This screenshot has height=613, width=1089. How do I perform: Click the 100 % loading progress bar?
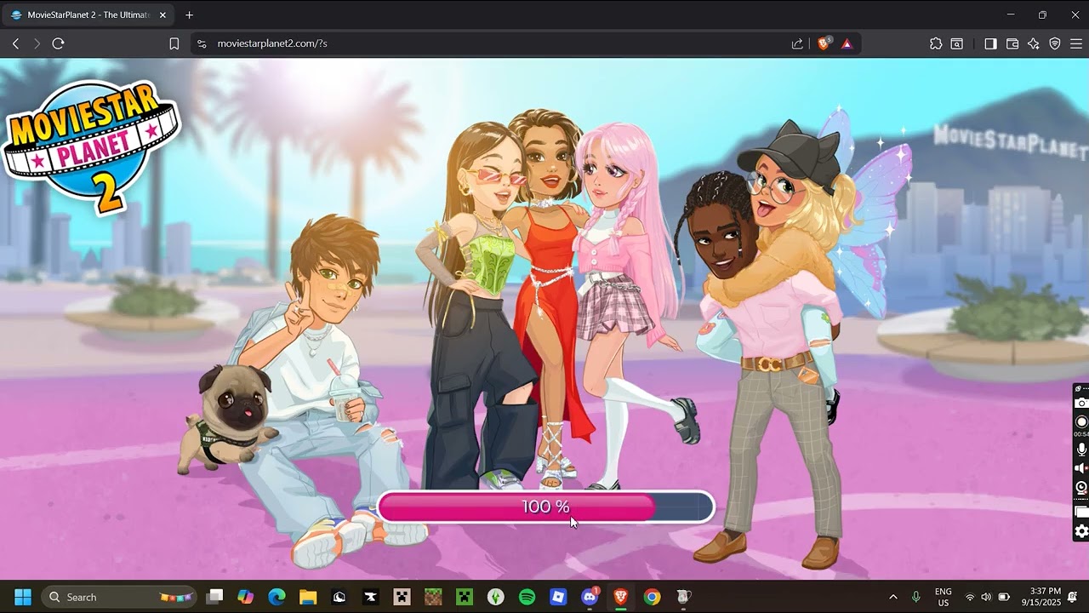(x=545, y=507)
